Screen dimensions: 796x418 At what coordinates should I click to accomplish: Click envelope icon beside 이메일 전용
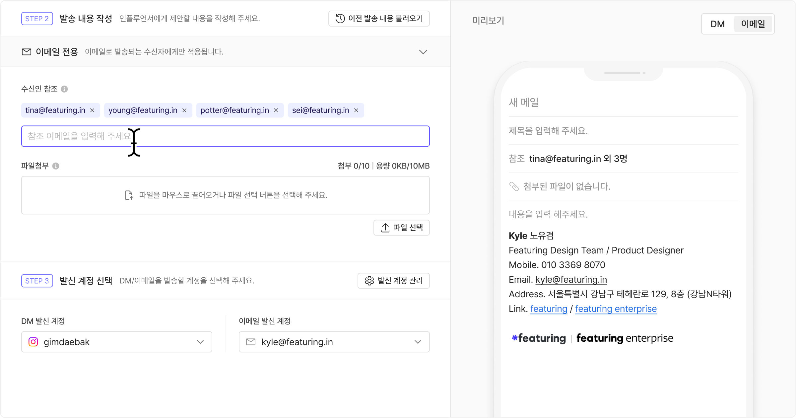click(27, 52)
